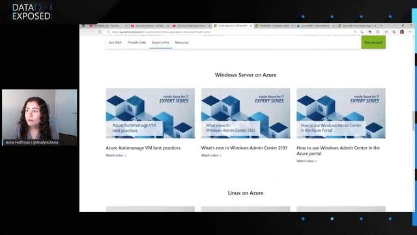Open How to use Windows Admin Center thumbnail
This screenshot has width=417, height=235.
coord(341,113)
